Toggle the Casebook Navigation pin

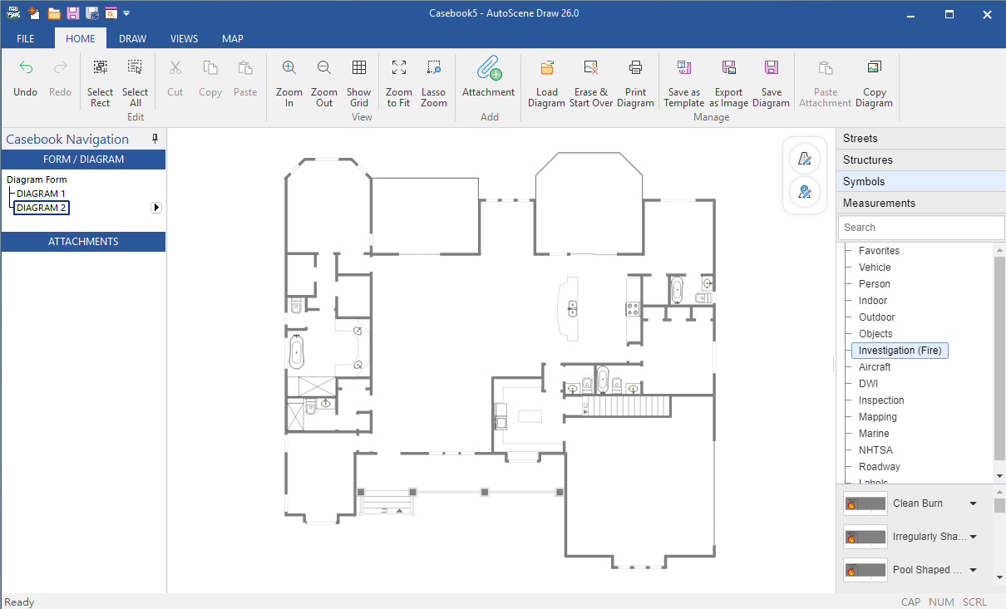tap(155, 139)
